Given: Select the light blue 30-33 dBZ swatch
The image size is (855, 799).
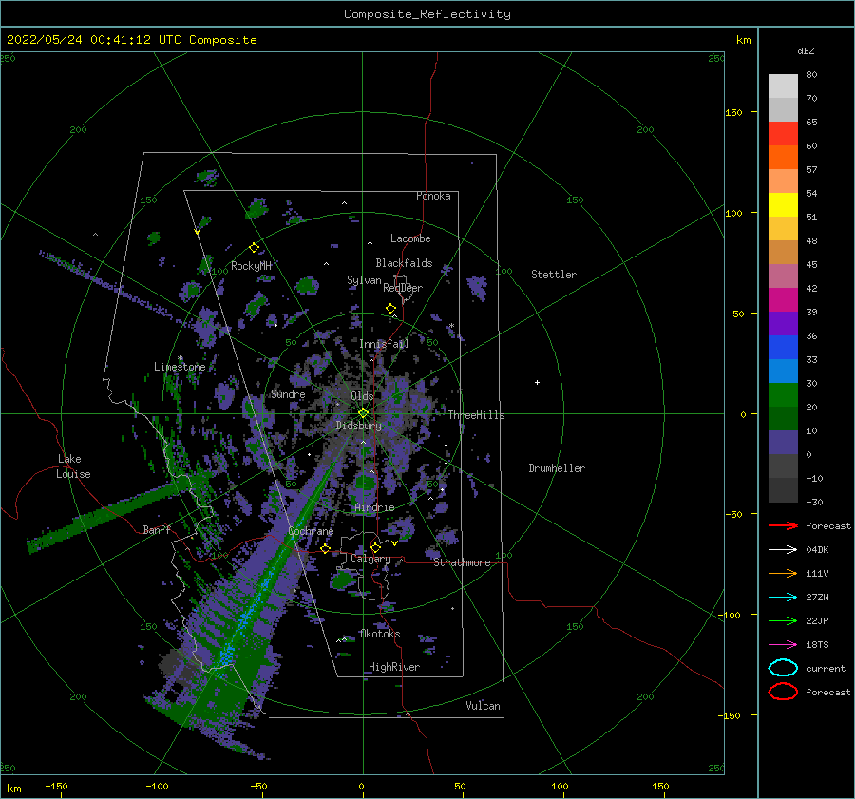Looking at the screenshot, I should click(x=783, y=371).
